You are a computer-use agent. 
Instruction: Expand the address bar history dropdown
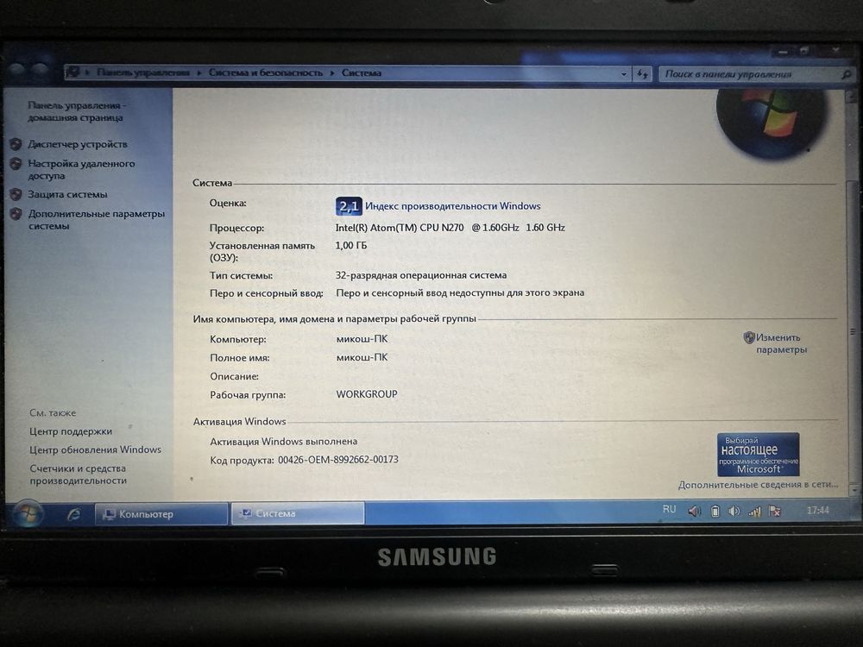click(624, 73)
